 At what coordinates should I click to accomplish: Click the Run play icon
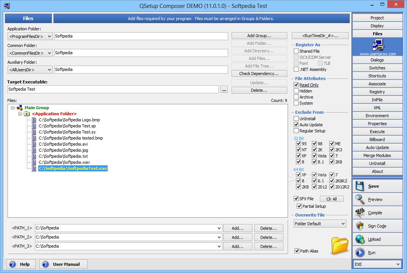tap(360, 253)
